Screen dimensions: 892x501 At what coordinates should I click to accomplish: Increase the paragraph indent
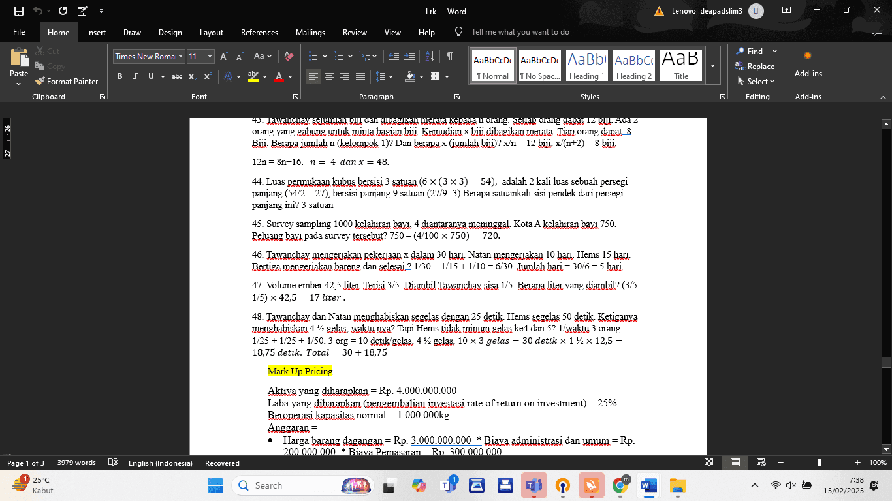tap(409, 56)
